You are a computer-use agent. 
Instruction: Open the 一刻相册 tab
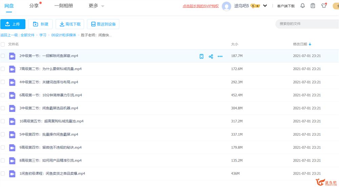coord(64,6)
